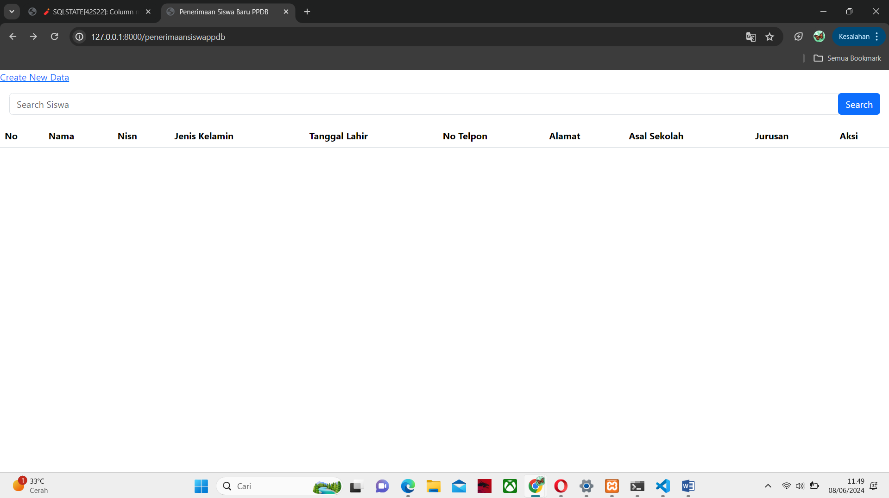Open a new browser tab
Viewport: 889px width, 498px height.
(x=307, y=12)
